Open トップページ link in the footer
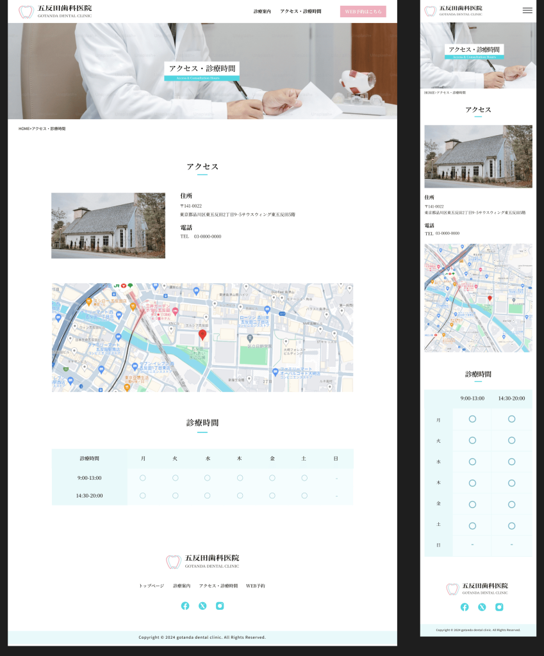Viewport: 544px width, 656px height. tap(151, 586)
